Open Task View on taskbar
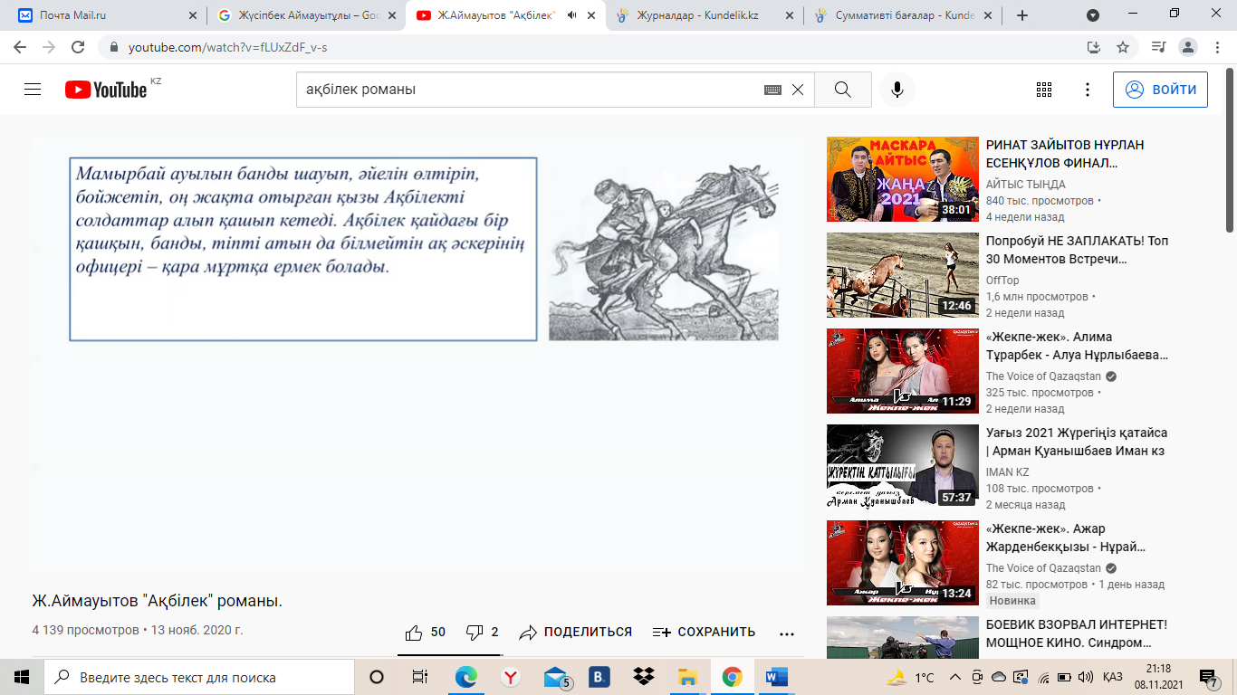This screenshot has height=695, width=1237. [420, 677]
